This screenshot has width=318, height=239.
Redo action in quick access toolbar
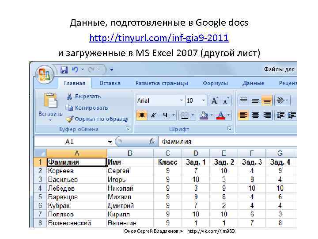pyautogui.click(x=91, y=69)
